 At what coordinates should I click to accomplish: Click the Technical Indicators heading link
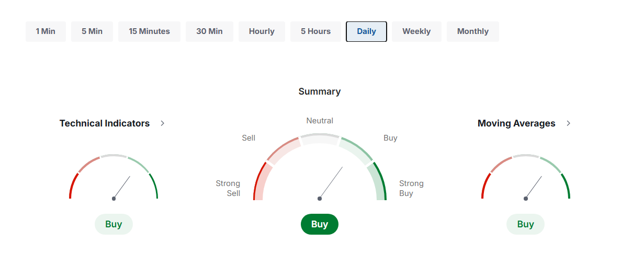pos(105,123)
